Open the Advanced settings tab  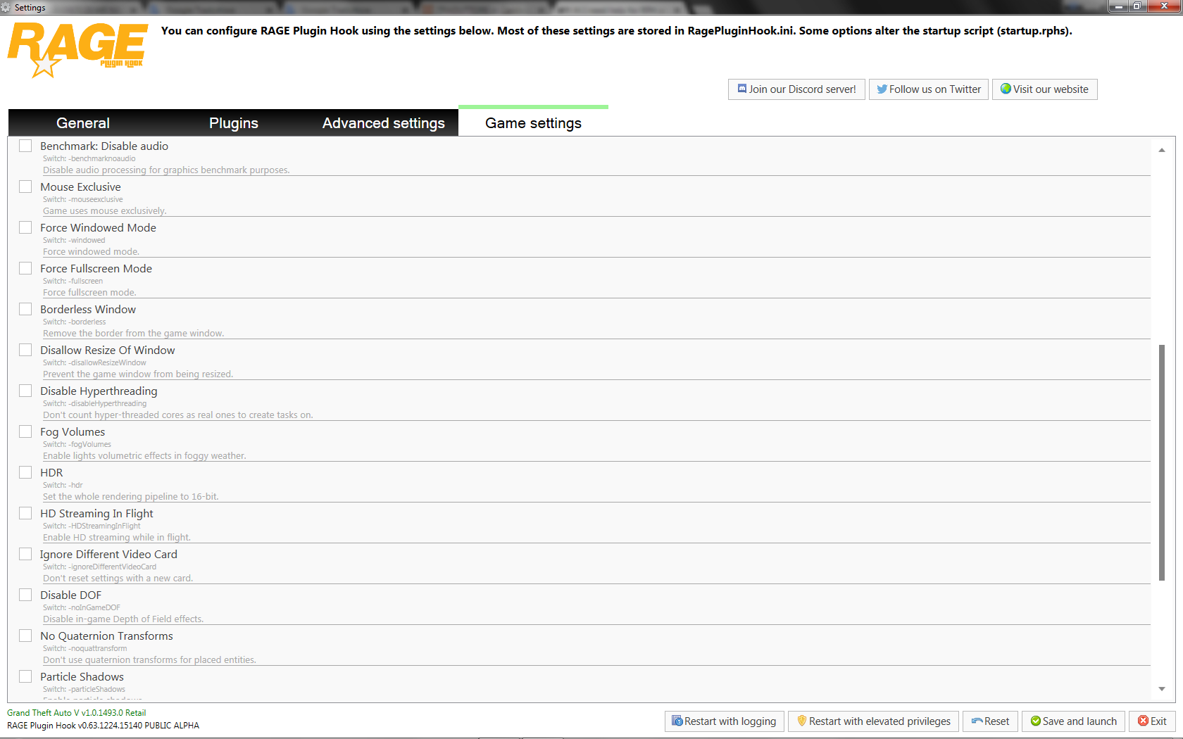(383, 123)
